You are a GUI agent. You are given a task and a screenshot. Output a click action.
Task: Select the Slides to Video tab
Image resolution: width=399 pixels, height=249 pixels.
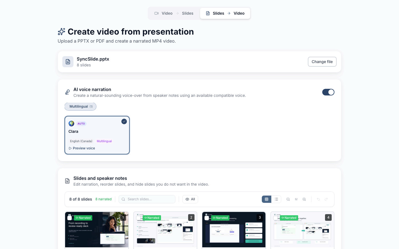coord(225,13)
